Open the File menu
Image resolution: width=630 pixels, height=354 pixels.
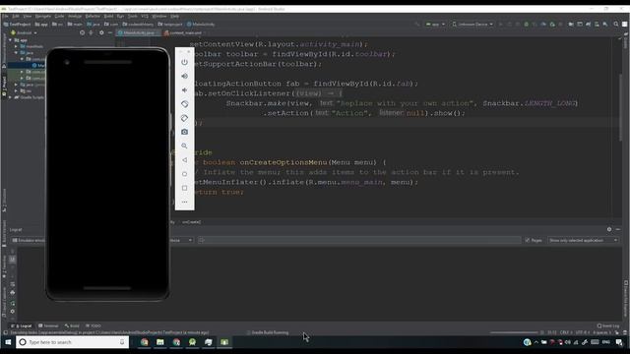tap(5, 16)
